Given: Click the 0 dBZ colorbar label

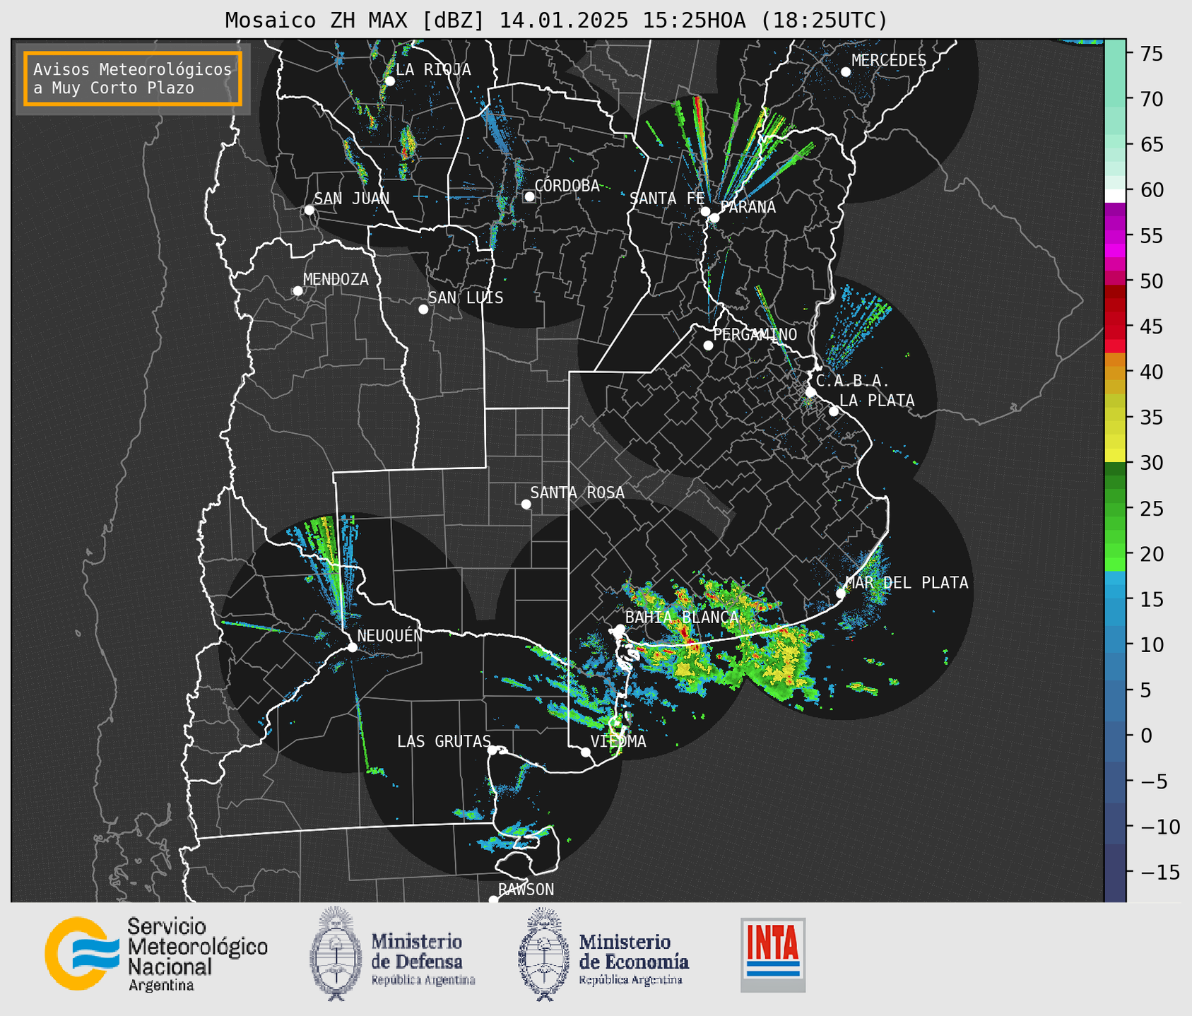Looking at the screenshot, I should (x=1146, y=736).
